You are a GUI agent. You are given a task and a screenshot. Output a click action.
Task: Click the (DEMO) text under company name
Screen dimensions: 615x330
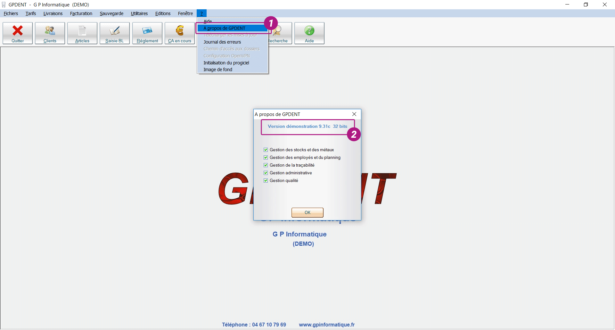tap(303, 244)
